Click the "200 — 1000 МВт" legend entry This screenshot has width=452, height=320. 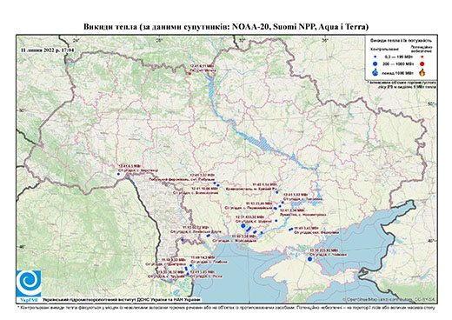click(398, 64)
